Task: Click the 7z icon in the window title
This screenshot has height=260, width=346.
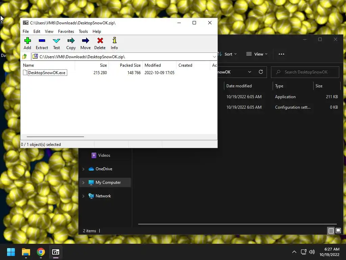Action: [26, 23]
